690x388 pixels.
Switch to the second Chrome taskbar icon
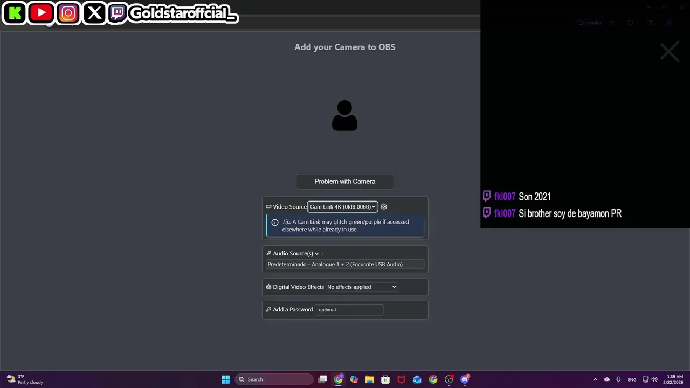click(x=433, y=379)
